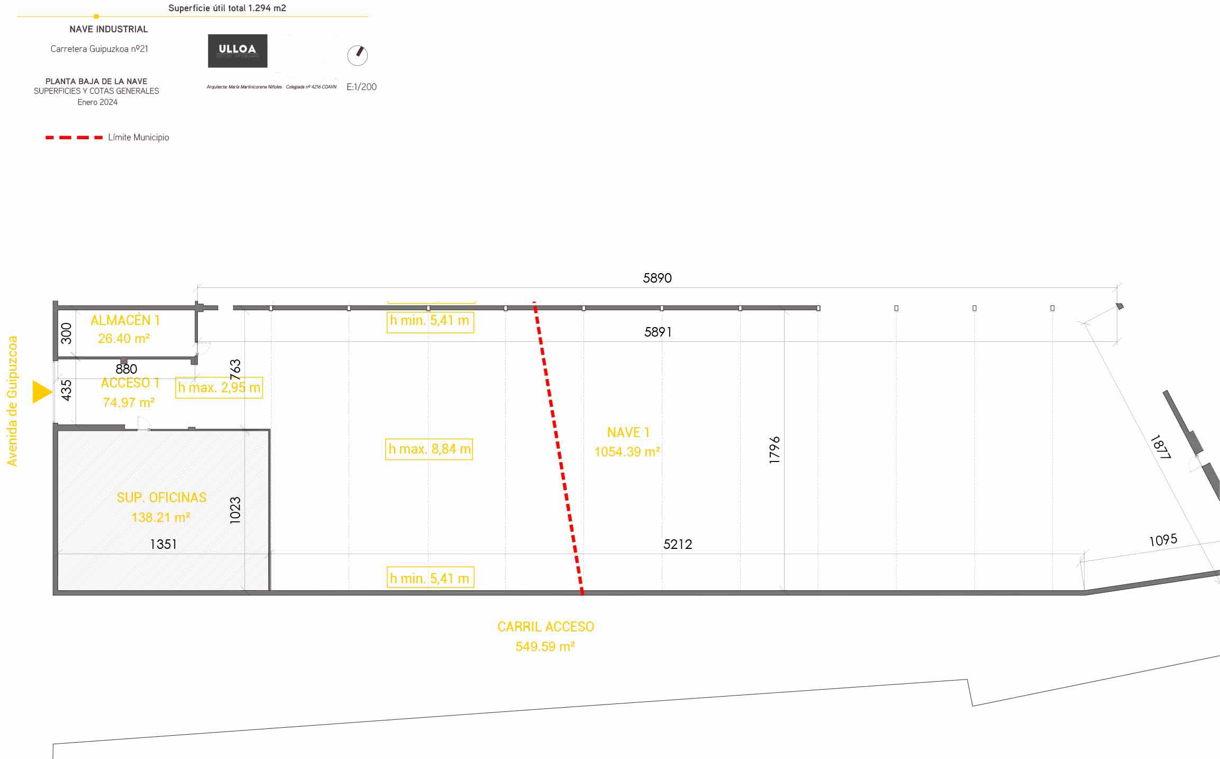
Task: Click the bottom 'h min. 5,41 m' box
Action: [430, 578]
